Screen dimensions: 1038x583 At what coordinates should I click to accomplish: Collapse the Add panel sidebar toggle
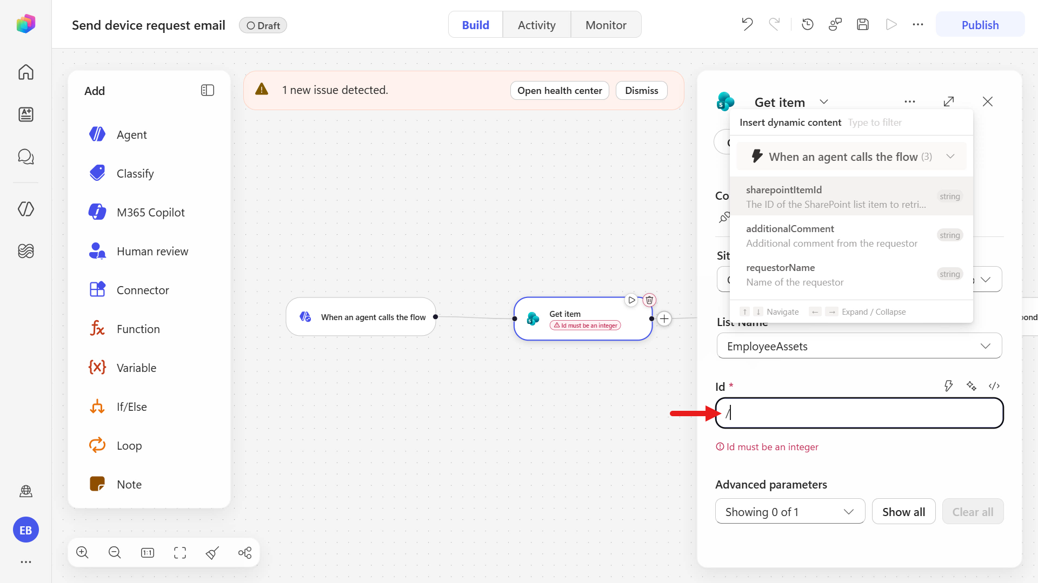(208, 90)
